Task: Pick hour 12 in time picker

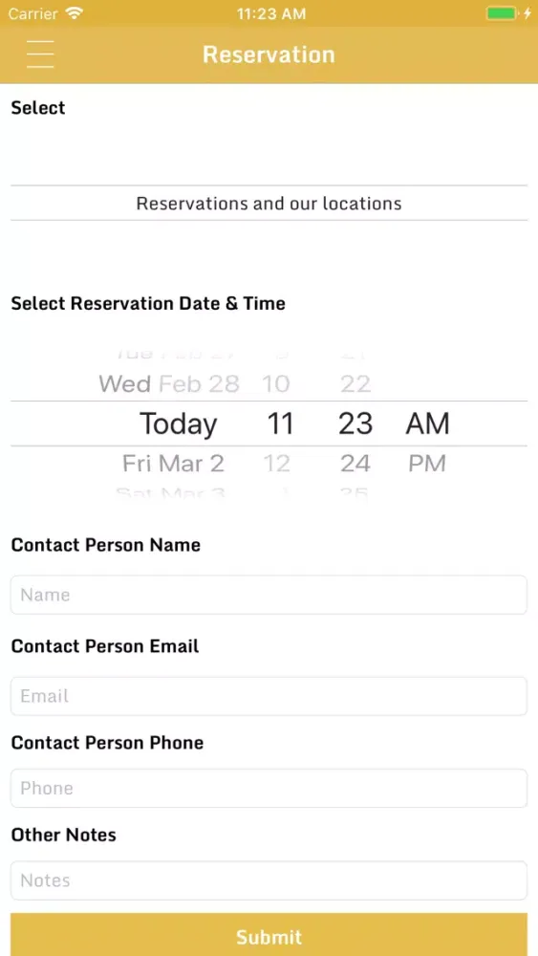Action: pos(276,464)
